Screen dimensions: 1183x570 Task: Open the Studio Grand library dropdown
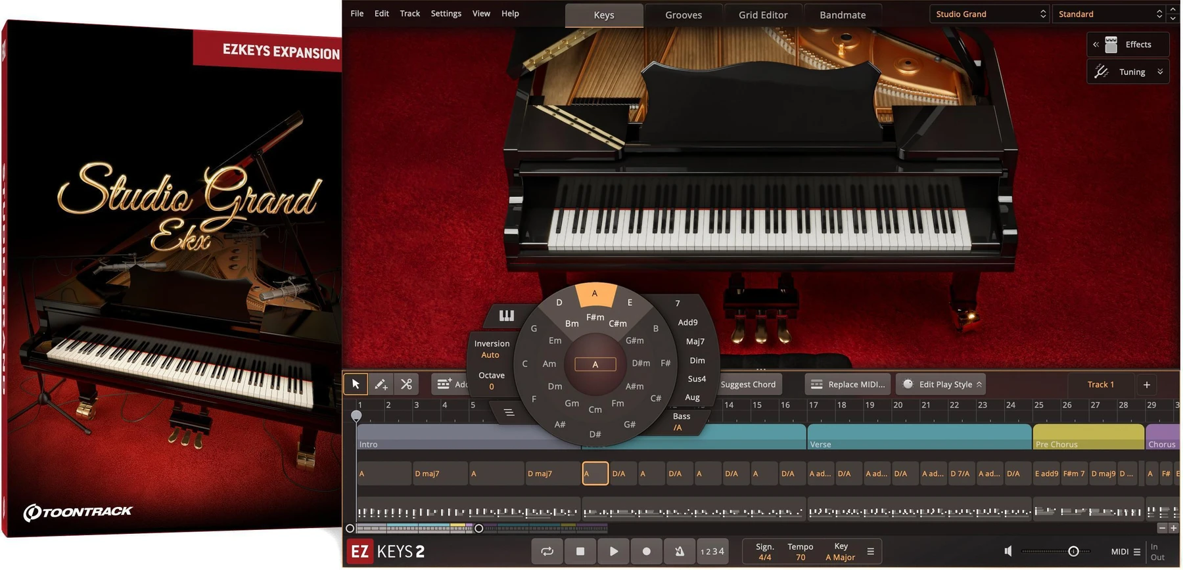990,14
